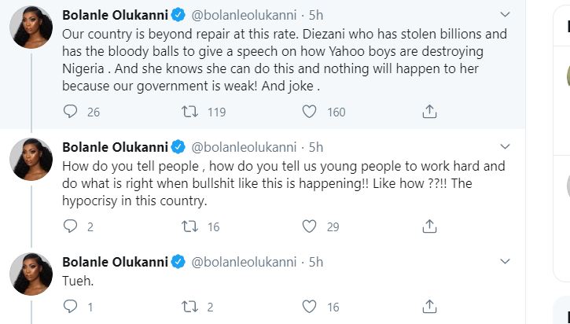
Task: Open Bolanle Olukanni name on first tweet
Action: click(115, 13)
